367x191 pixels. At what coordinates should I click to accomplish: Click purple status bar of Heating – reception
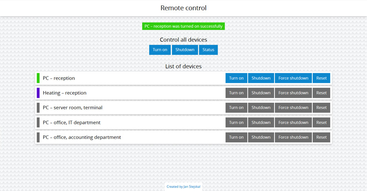(x=38, y=93)
